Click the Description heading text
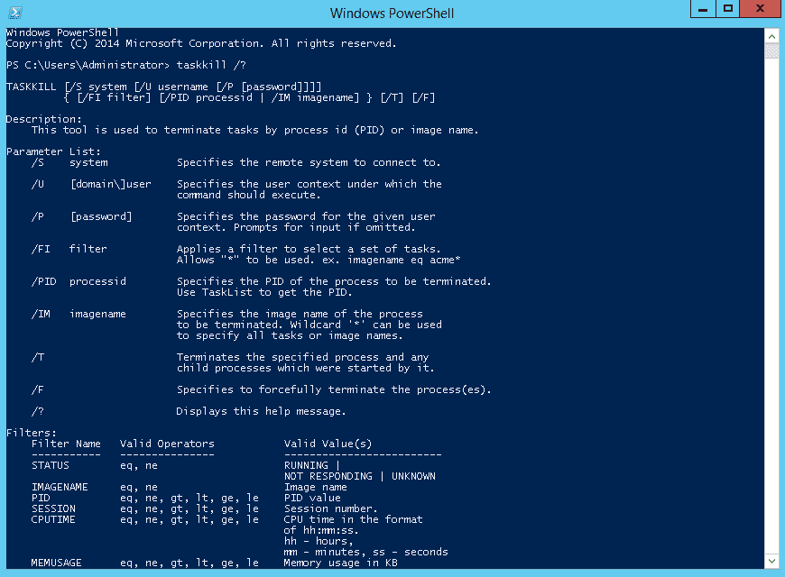Image resolution: width=785 pixels, height=577 pixels. tap(42, 118)
